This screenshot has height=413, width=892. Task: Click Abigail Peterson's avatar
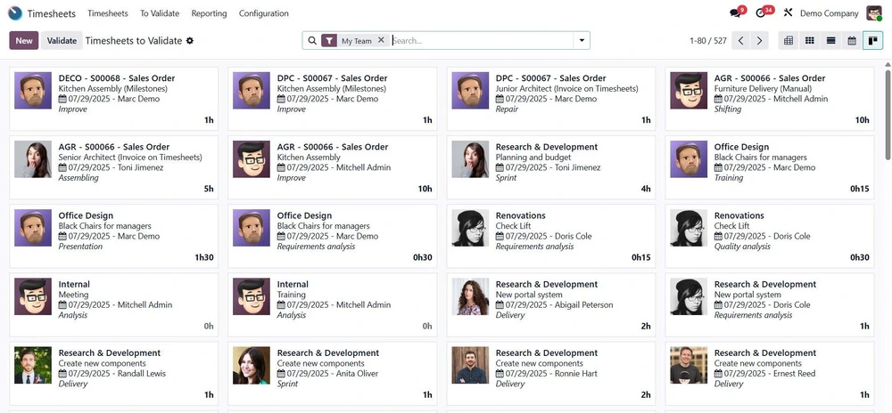pos(470,296)
